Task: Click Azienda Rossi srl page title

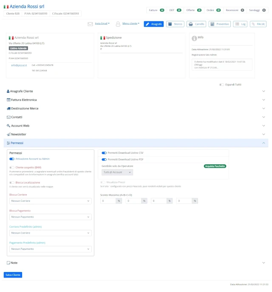Action: click(x=27, y=6)
